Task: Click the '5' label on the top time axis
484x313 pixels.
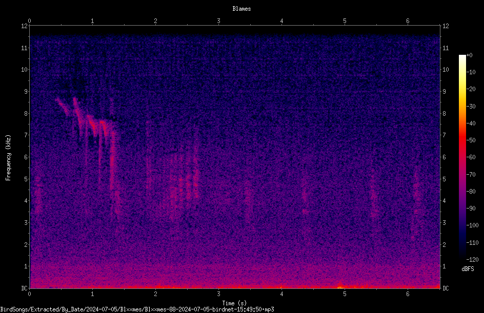Action: tap(345, 21)
